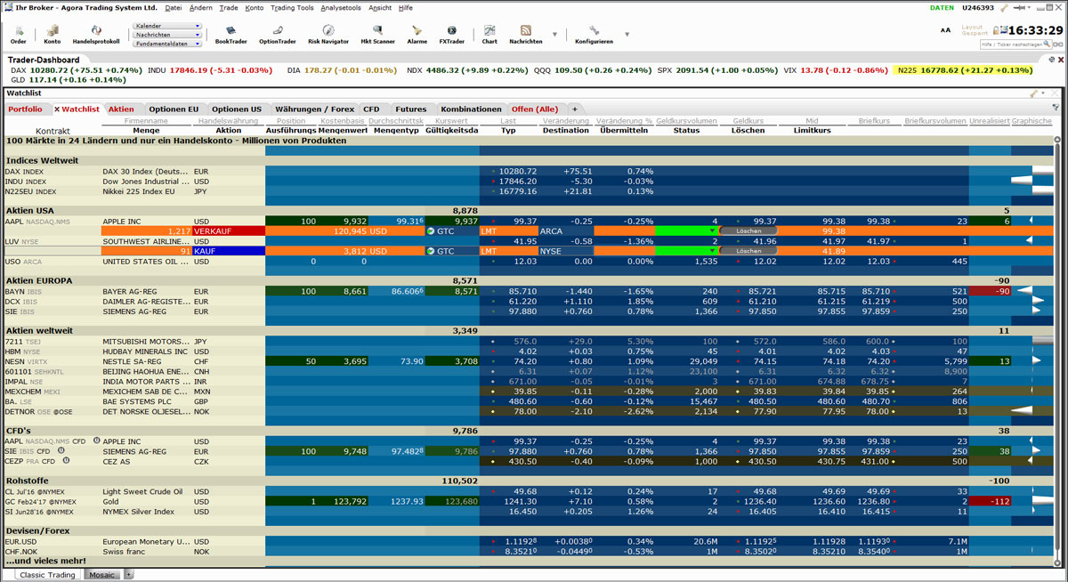Expand the Kalender dropdown

tap(166, 26)
